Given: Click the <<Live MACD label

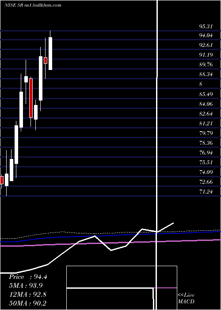Looking at the screenshot, I should tap(186, 298).
